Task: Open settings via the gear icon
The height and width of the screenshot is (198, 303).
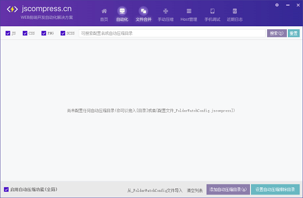Action: pyautogui.click(x=277, y=5)
